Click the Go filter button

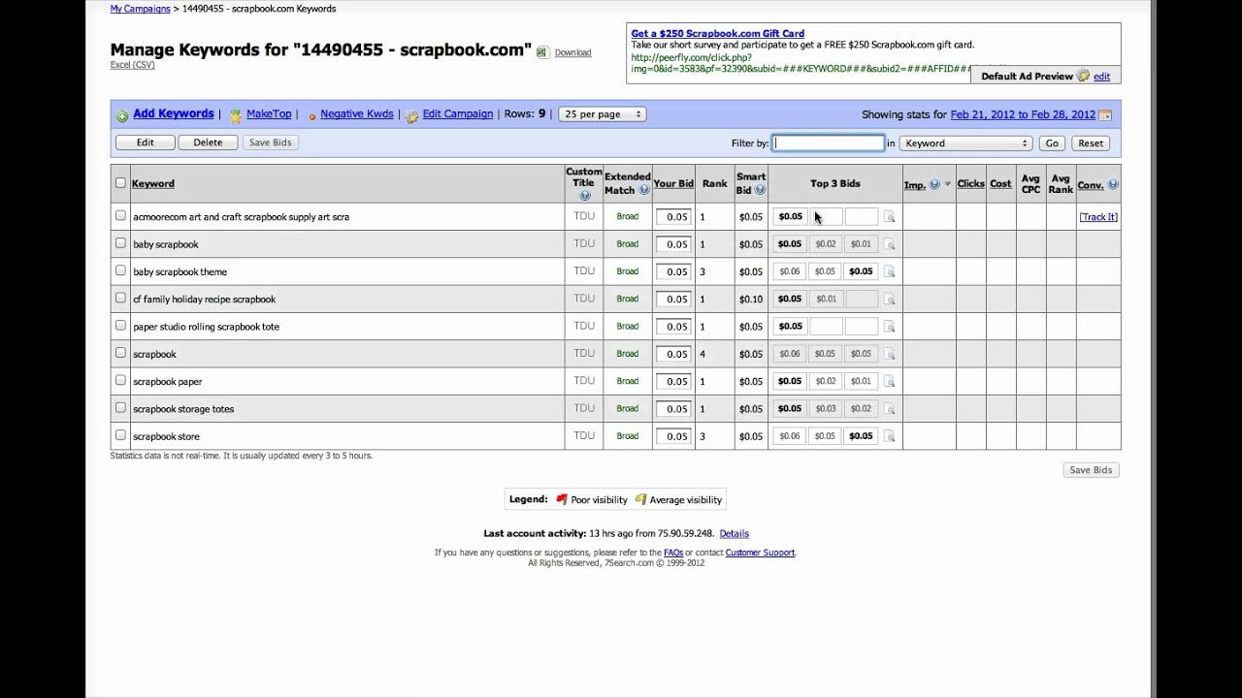(1052, 143)
